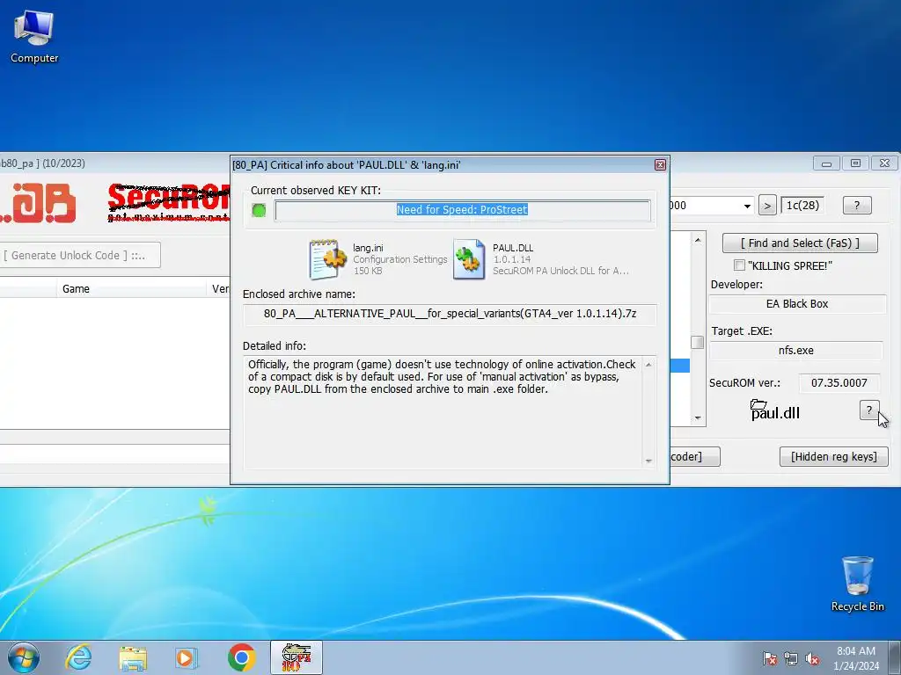The height and width of the screenshot is (675, 901).
Task: Click the nfs.exe target field
Action: click(x=795, y=350)
